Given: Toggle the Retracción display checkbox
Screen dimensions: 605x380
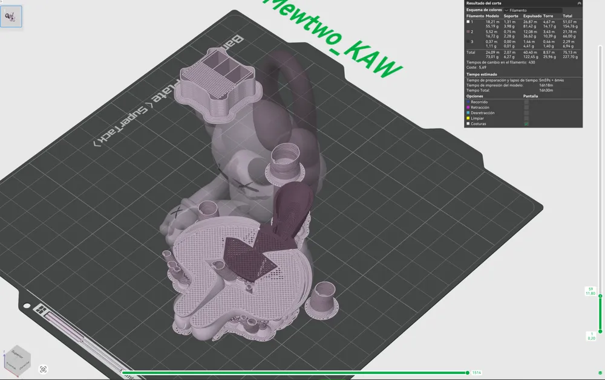Looking at the screenshot, I should click(526, 108).
